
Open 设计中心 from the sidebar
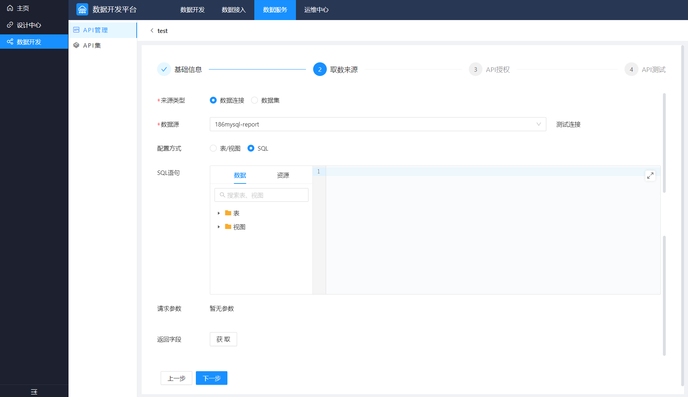coord(29,25)
